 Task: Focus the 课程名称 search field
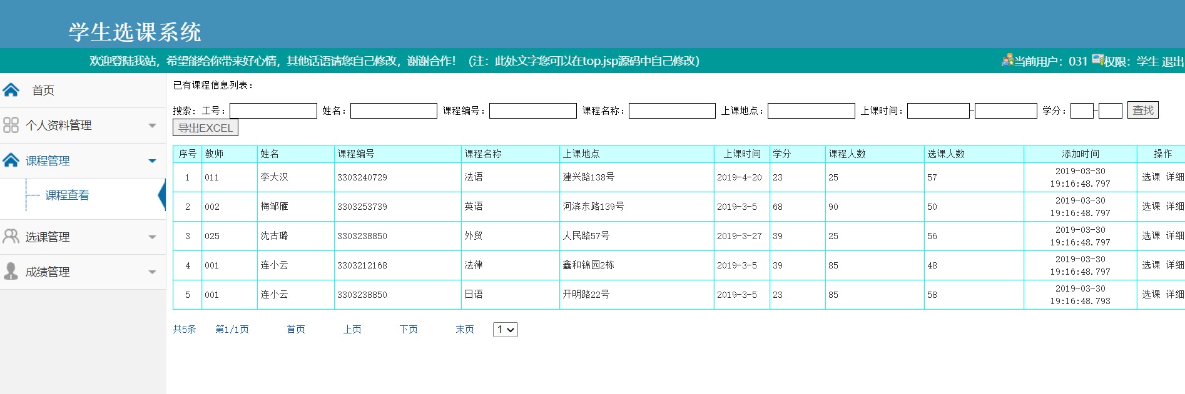[672, 111]
